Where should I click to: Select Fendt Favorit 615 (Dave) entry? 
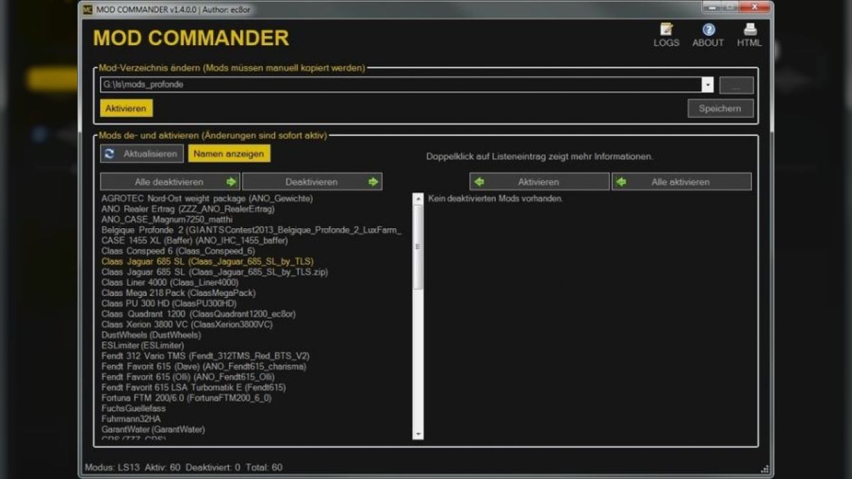coord(204,367)
